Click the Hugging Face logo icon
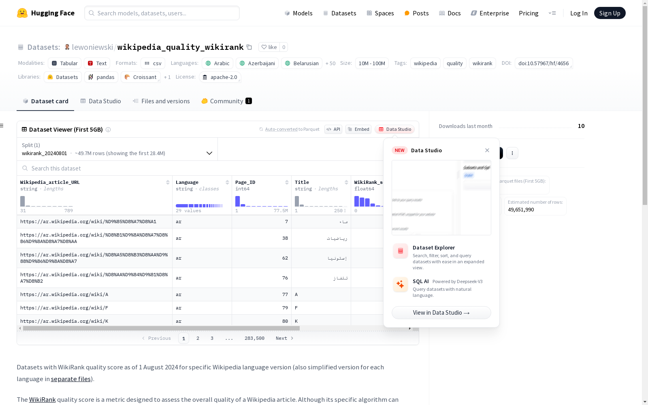 coord(22,13)
